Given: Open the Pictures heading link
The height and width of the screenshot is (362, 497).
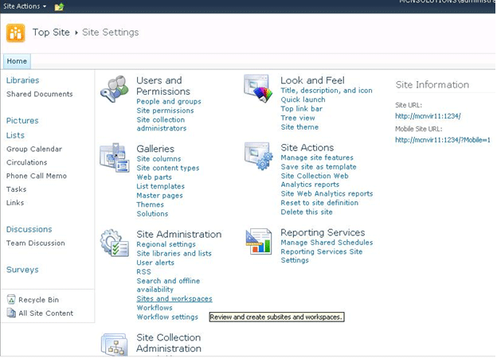Looking at the screenshot, I should [x=22, y=121].
